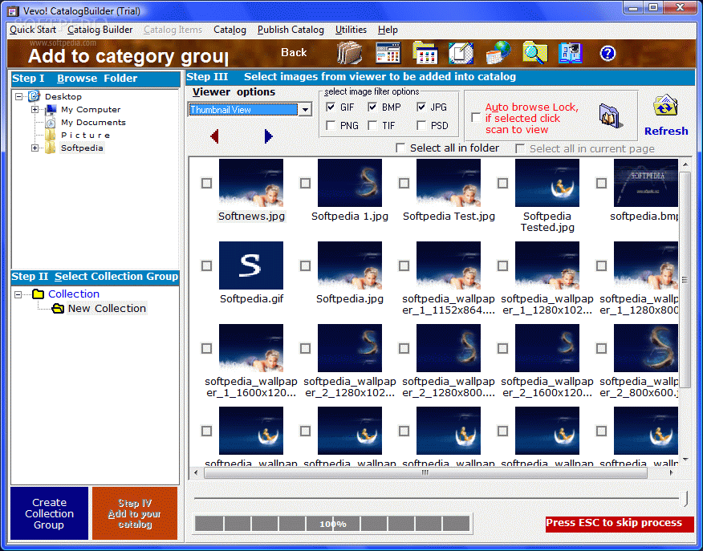
Task: Open the Quick Start menu
Action: pos(33,30)
